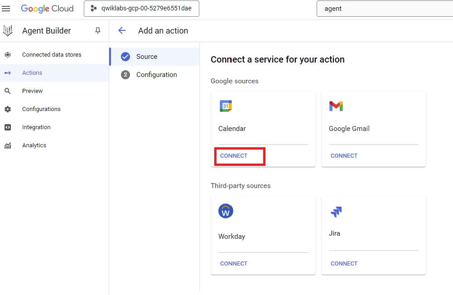Viewport: 453px width, 295px height.
Task: Open Analytics via the chart icon
Action: pyautogui.click(x=8, y=145)
